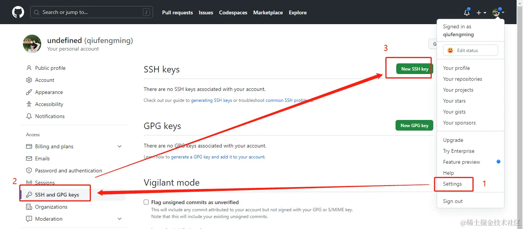
Task: Click the GitHub octocat logo
Action: click(x=18, y=12)
